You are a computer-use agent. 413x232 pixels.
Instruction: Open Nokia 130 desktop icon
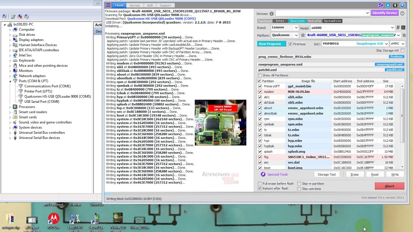[118, 222]
